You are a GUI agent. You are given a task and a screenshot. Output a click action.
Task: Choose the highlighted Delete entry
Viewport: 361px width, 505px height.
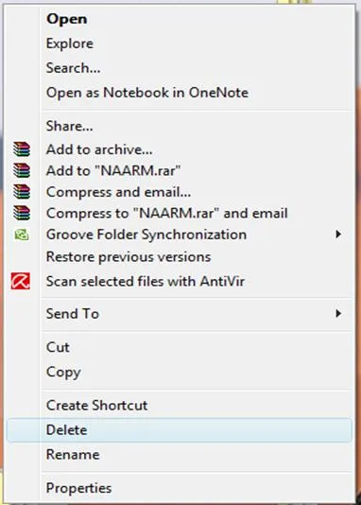(x=180, y=430)
